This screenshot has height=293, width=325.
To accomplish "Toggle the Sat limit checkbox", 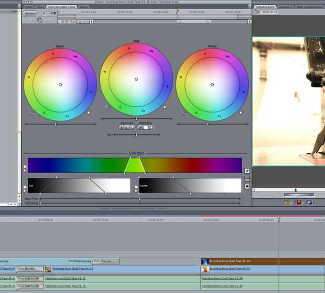I will 25,187.
